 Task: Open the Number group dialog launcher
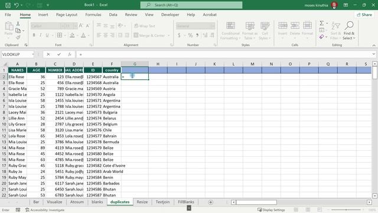(x=215, y=45)
